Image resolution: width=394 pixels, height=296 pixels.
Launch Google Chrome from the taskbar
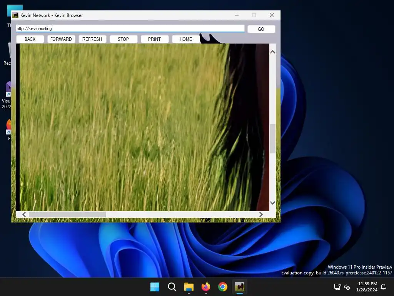click(223, 287)
